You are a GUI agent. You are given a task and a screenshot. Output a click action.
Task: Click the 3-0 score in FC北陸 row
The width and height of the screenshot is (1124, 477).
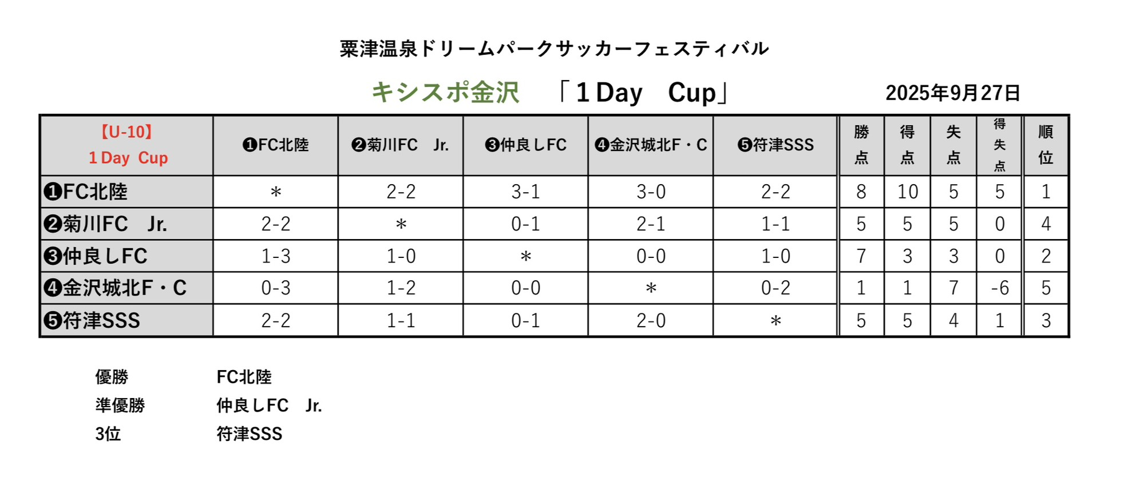(651, 192)
